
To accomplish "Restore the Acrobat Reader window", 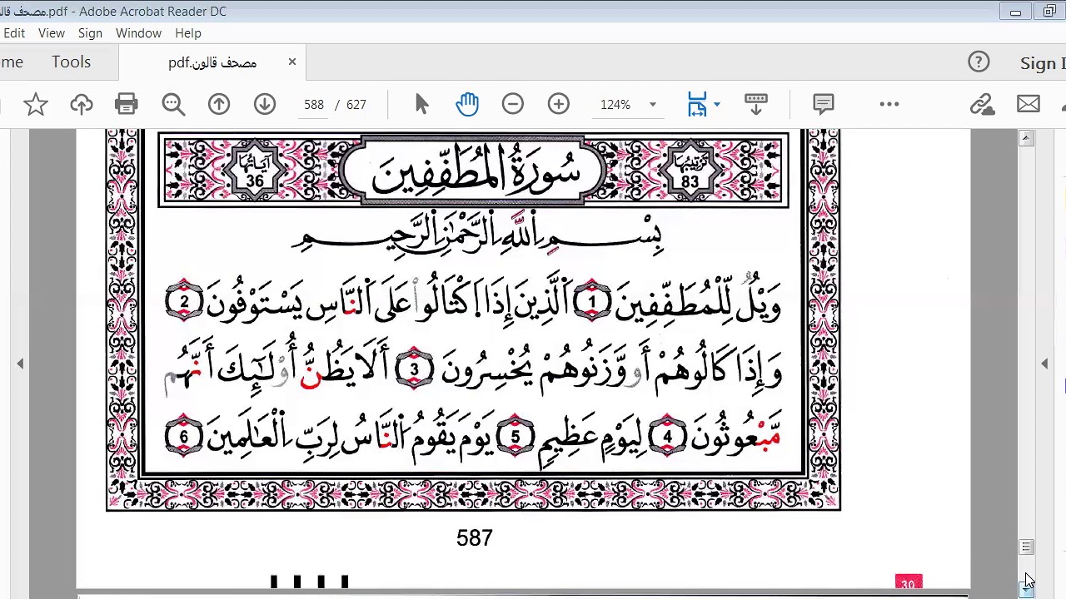I will coord(1049,12).
